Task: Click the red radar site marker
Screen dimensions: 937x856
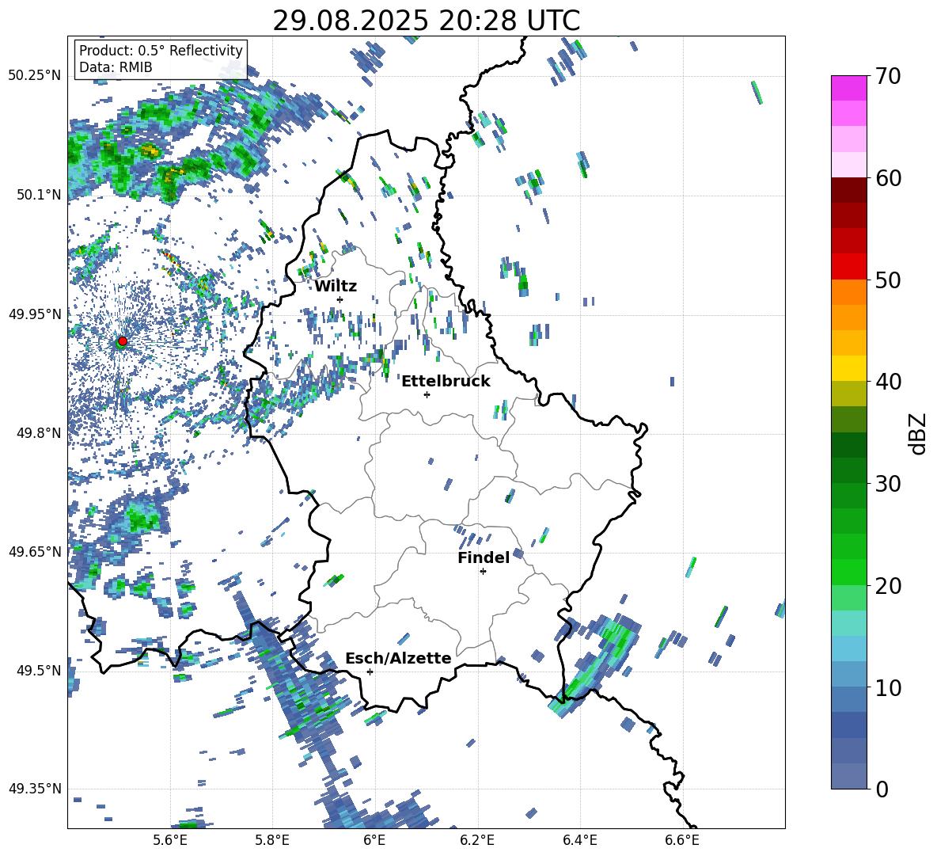Action: (x=123, y=340)
